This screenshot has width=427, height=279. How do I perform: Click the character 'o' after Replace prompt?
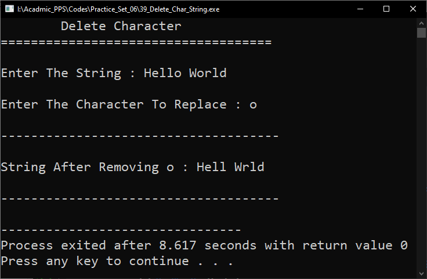[x=253, y=105]
